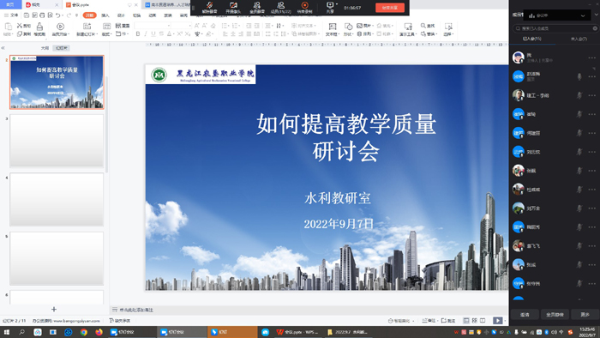The width and height of the screenshot is (600, 338).
Task: Click the Bold formatting icon
Action: [138, 34]
